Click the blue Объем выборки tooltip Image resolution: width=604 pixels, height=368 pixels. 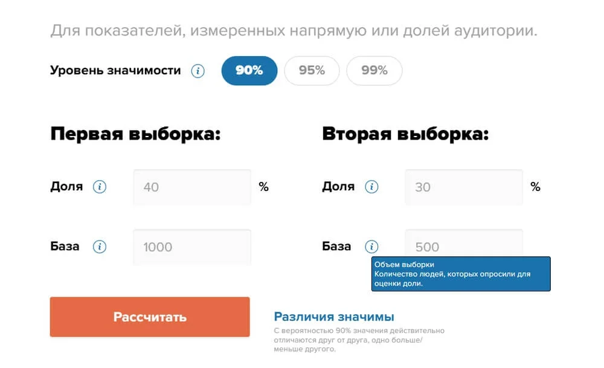461,274
